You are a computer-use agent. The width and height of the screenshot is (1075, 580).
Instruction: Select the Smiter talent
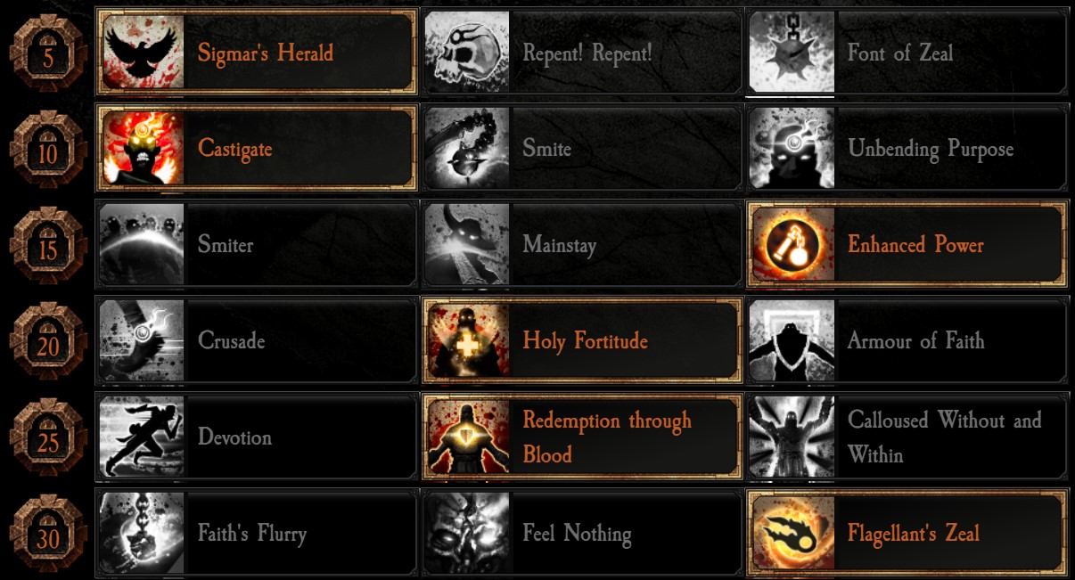pos(257,244)
